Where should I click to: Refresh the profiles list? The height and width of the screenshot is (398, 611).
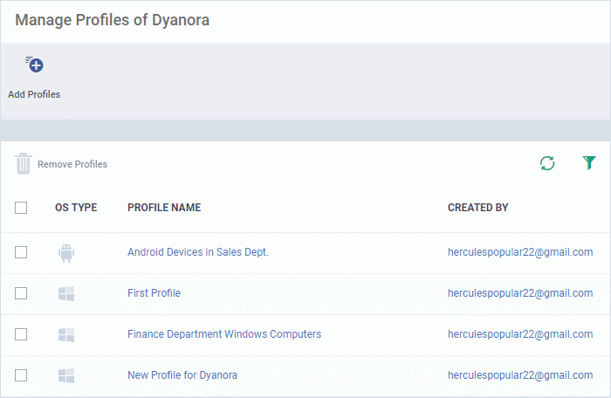(x=547, y=163)
